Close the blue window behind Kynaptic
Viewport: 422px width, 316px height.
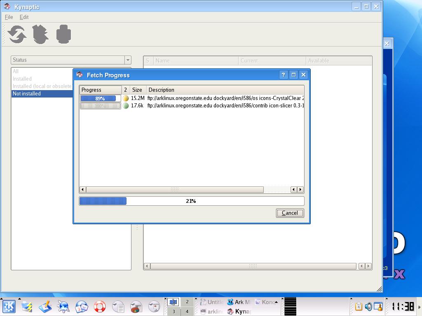387,43
